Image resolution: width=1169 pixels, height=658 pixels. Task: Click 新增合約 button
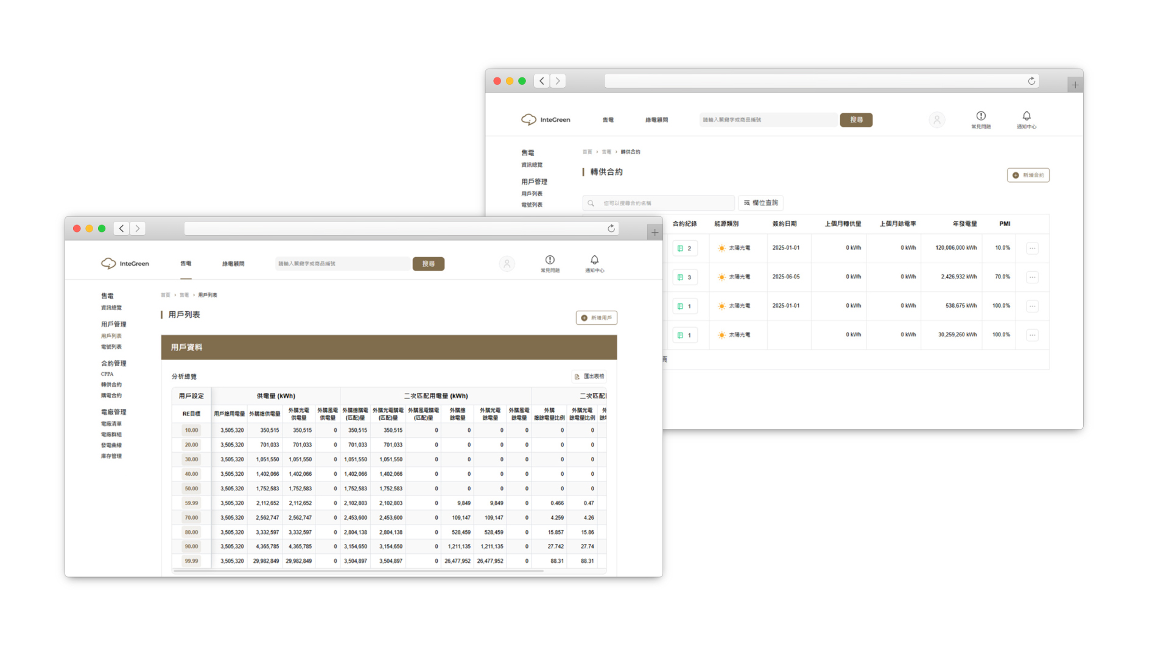point(1028,175)
